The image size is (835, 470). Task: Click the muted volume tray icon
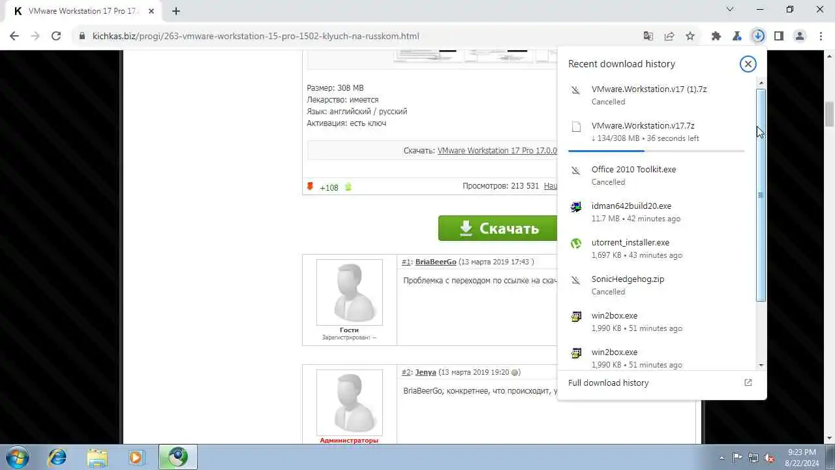[770, 458]
